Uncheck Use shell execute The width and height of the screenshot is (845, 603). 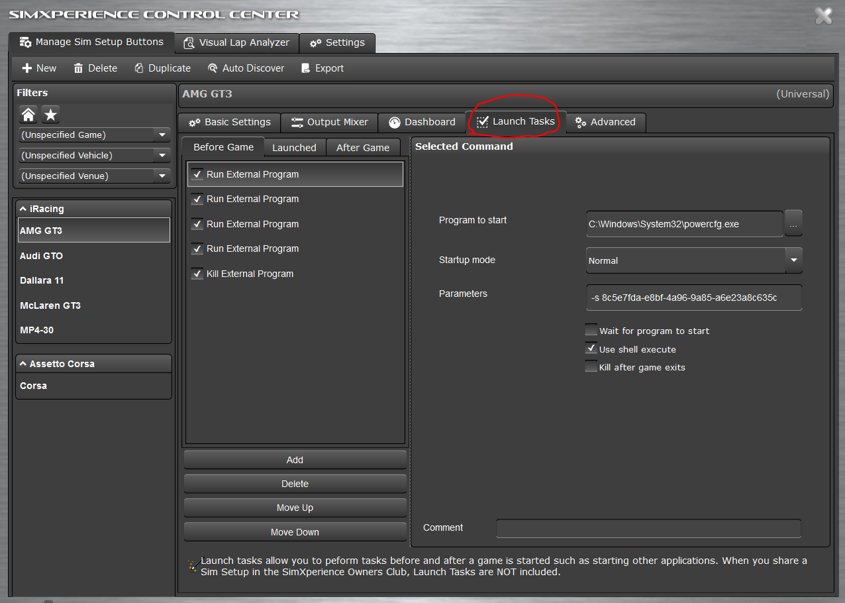(591, 349)
